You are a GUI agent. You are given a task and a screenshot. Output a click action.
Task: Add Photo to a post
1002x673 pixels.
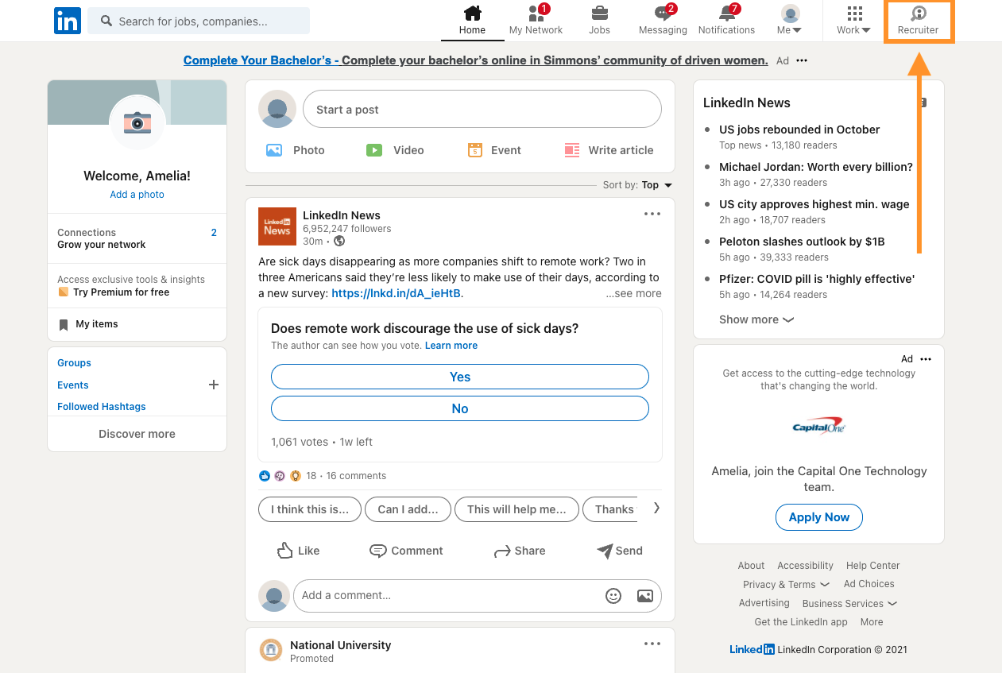coord(295,150)
